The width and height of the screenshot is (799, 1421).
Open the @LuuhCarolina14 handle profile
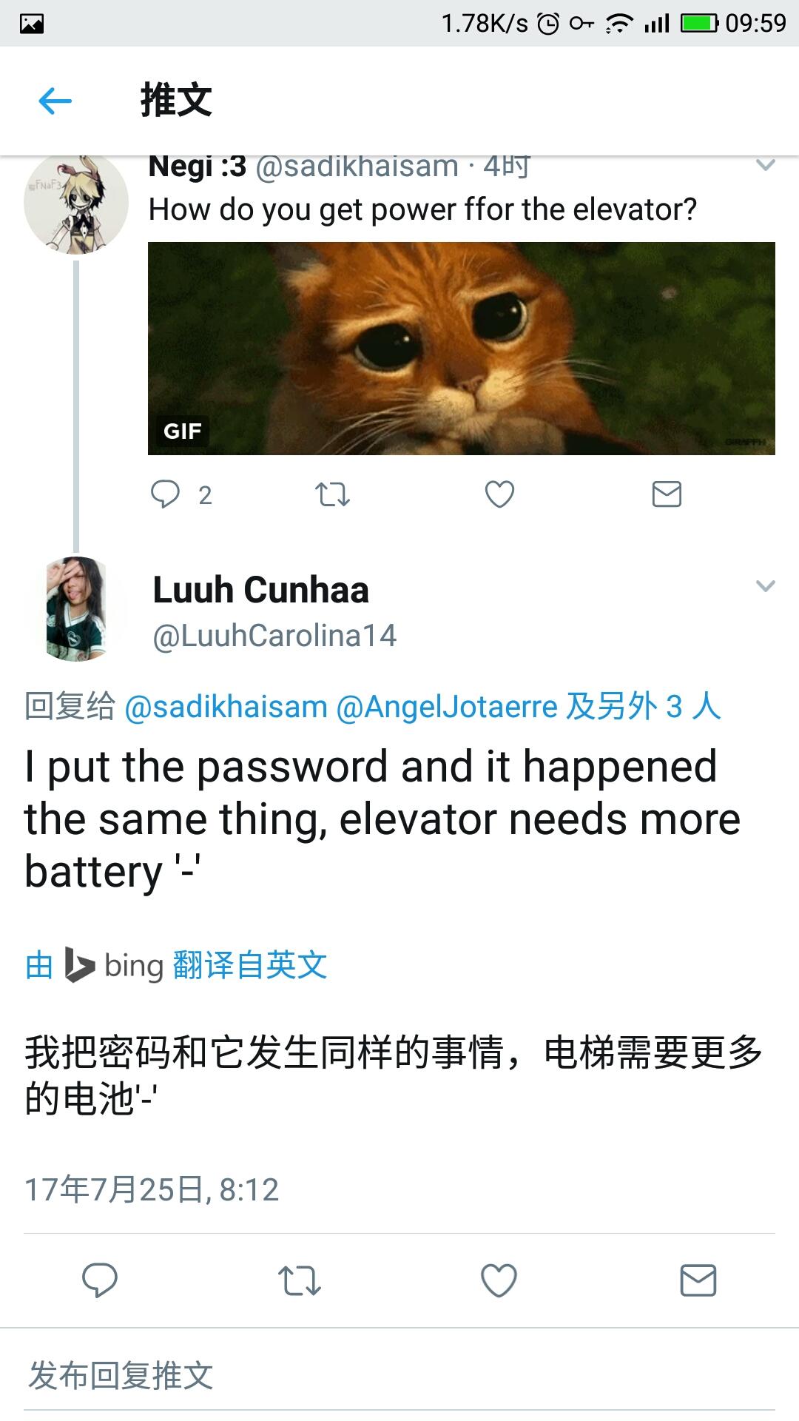coord(274,636)
